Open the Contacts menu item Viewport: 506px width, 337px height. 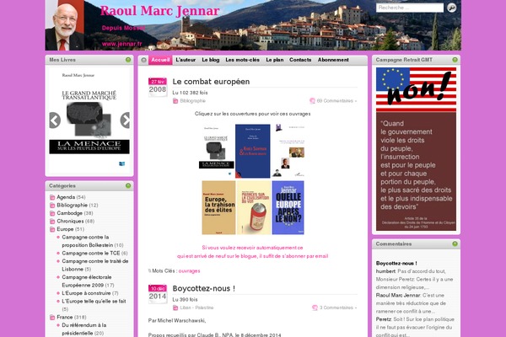pos(300,60)
